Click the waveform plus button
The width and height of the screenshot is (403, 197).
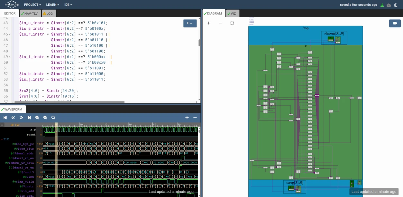point(187,118)
